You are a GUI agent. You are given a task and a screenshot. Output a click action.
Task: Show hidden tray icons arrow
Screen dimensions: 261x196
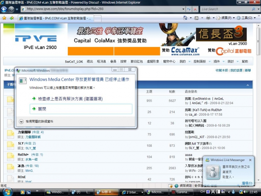coord(229,192)
